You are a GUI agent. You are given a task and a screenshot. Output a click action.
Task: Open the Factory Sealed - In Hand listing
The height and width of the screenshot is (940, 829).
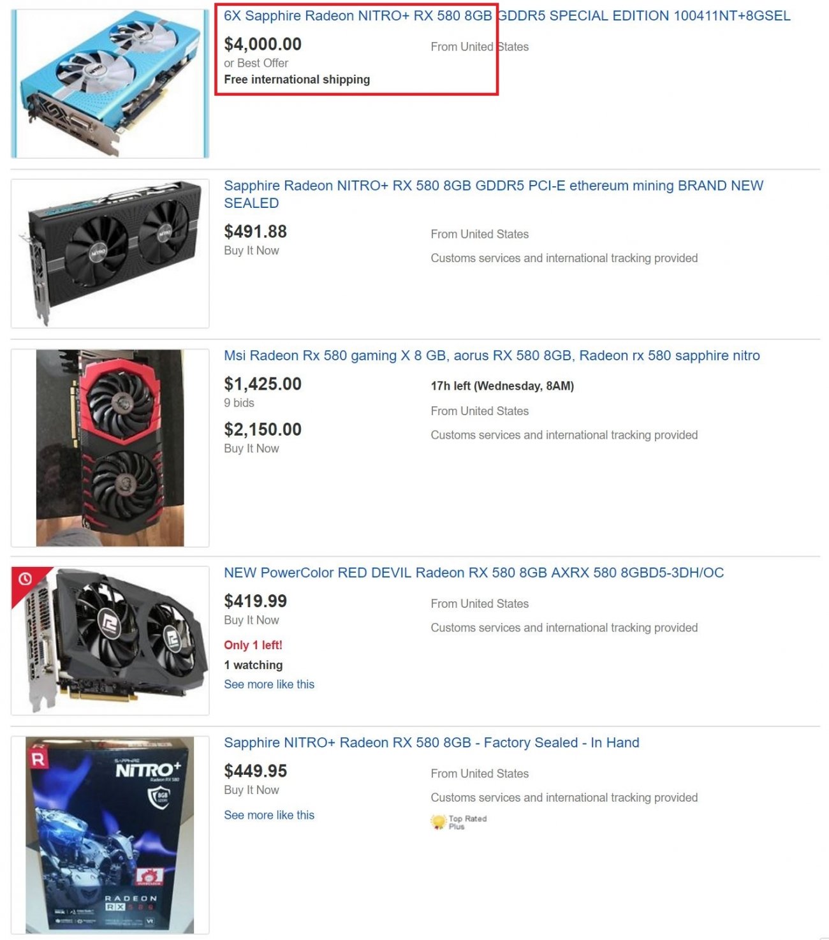point(432,743)
